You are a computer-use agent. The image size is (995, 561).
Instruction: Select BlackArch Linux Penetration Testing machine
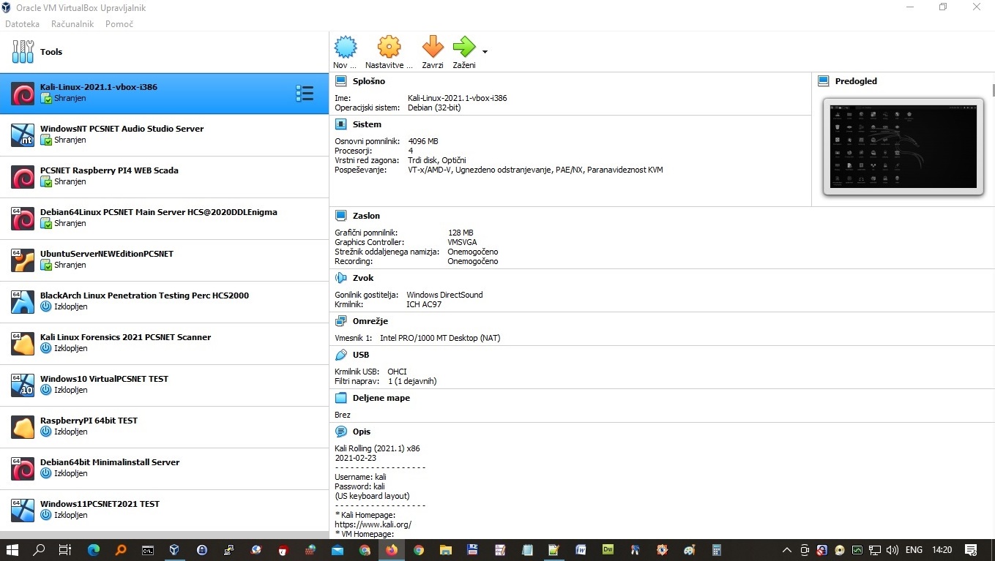click(x=164, y=302)
